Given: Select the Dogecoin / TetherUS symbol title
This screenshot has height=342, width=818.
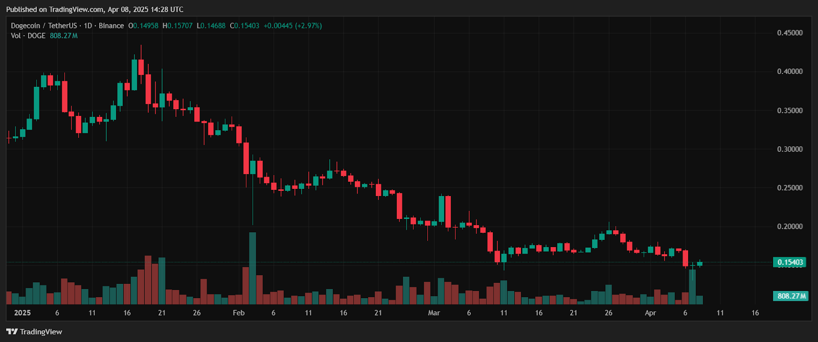Looking at the screenshot, I should [44, 26].
